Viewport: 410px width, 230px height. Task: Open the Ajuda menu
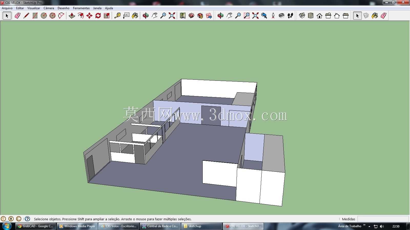(x=109, y=8)
